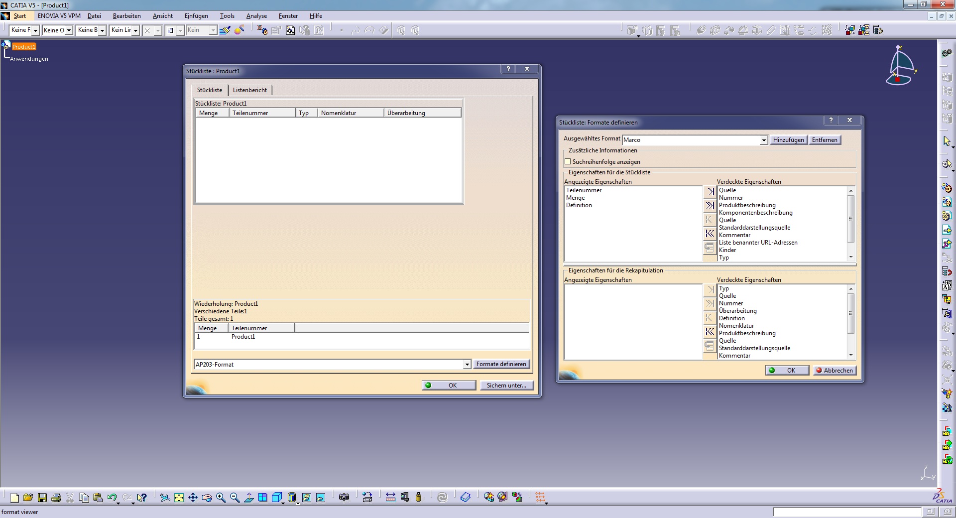Click the Zoom In magnifier icon

(221, 497)
